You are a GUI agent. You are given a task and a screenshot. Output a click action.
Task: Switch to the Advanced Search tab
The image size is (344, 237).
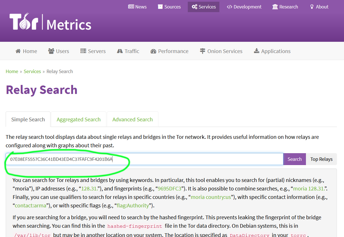point(133,119)
